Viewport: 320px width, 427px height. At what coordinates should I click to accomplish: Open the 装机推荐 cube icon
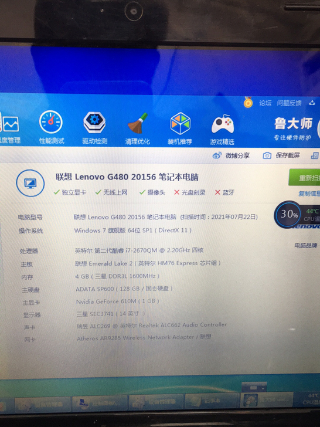point(180,124)
